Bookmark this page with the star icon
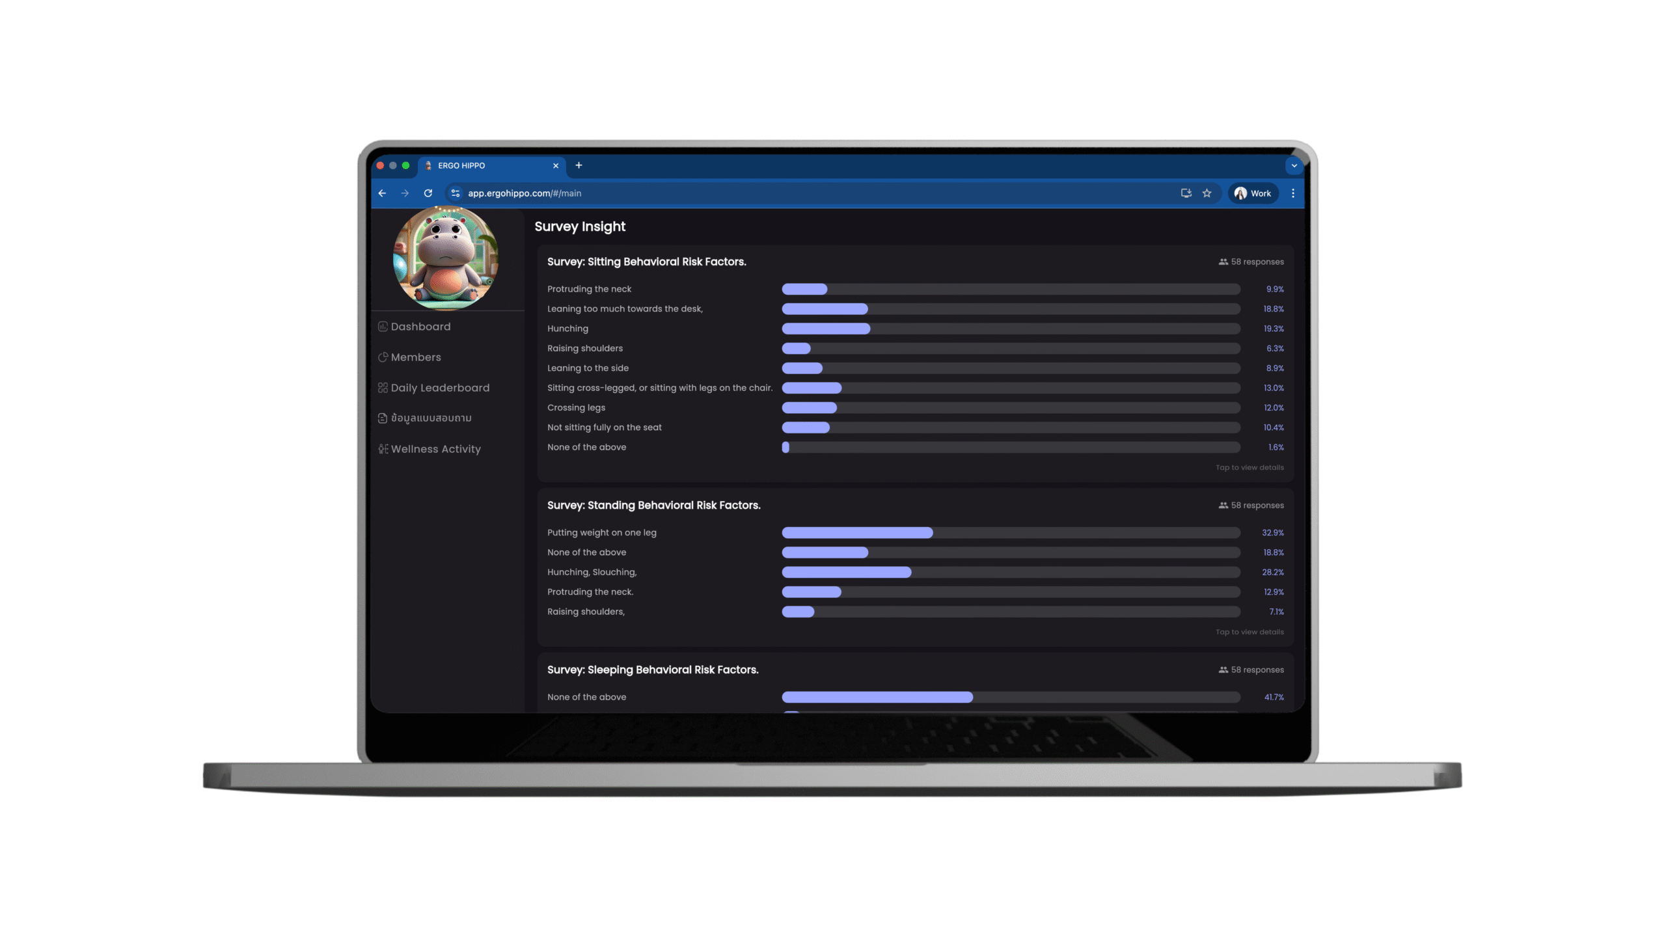This screenshot has height=937, width=1666. click(1207, 193)
